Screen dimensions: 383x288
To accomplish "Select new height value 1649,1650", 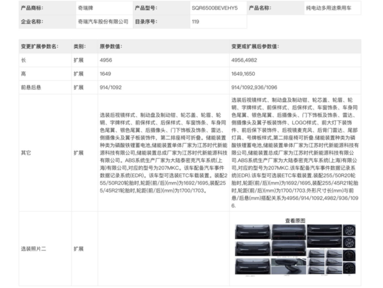I will (243, 74).
